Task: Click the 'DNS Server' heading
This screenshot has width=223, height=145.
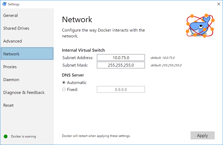Action: [x=73, y=75]
